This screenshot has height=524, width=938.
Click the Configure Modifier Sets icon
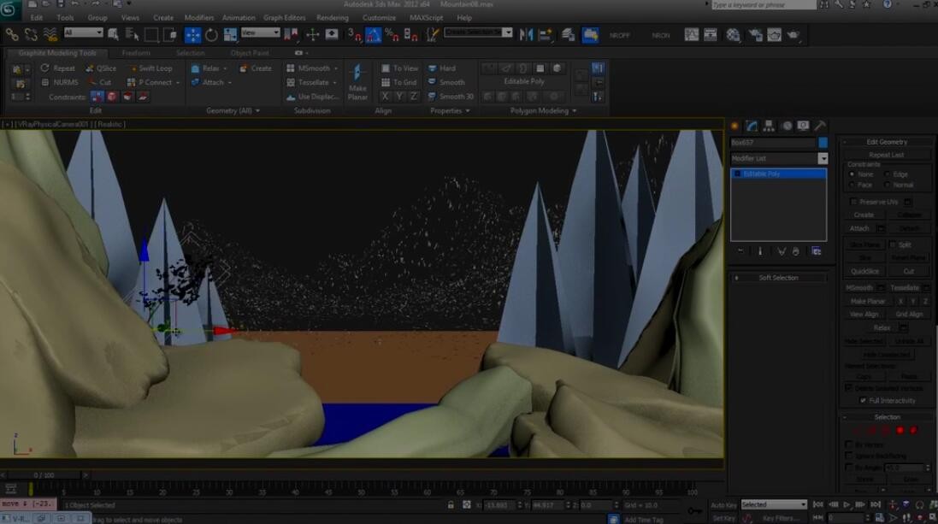[817, 251]
